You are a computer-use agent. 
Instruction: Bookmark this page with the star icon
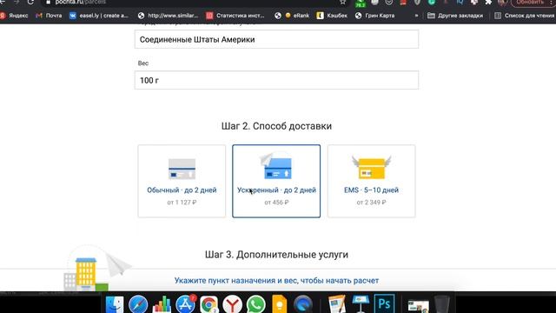pyautogui.click(x=342, y=2)
